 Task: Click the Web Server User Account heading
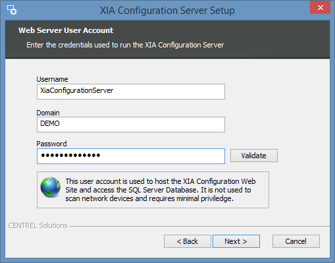[66, 30]
